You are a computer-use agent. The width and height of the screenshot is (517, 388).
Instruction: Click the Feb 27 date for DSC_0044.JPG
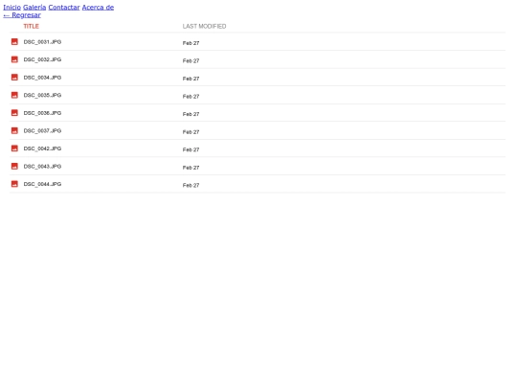[x=191, y=186]
